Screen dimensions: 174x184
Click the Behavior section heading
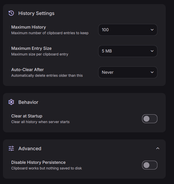[x=28, y=102]
